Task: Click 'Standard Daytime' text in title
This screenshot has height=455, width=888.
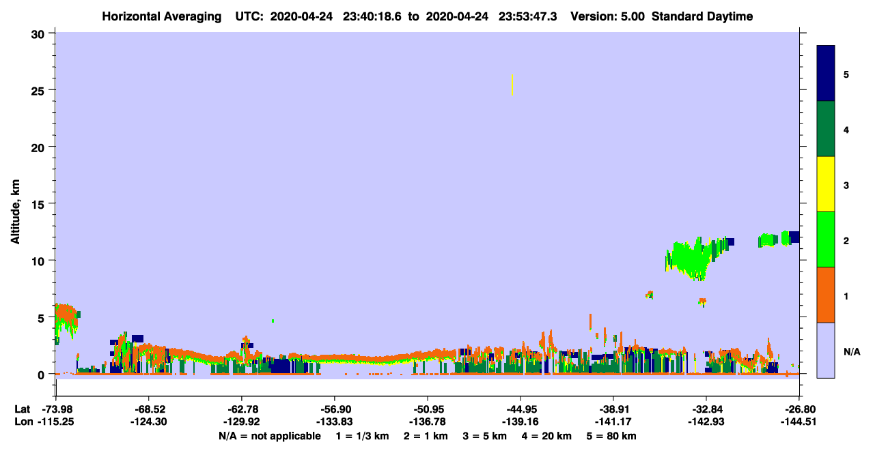Action: tap(702, 16)
